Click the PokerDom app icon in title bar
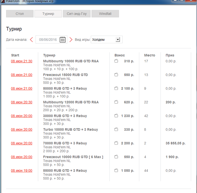197x193 pixels. pos(3,1)
